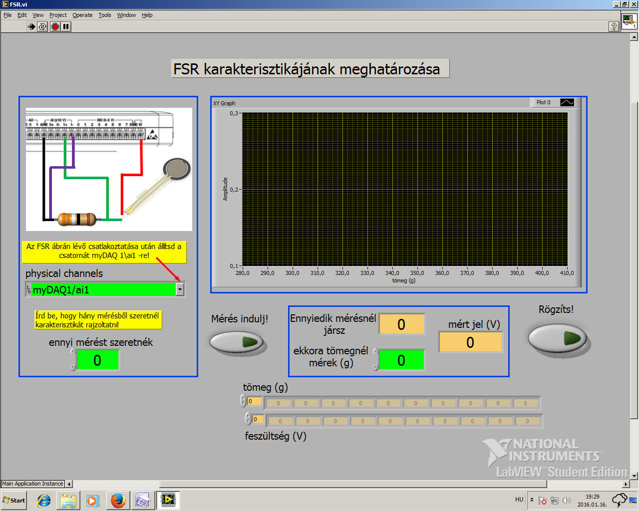Expand the physical channels dropdown arrow
Viewport: 639px width, 511px height.
(180, 289)
